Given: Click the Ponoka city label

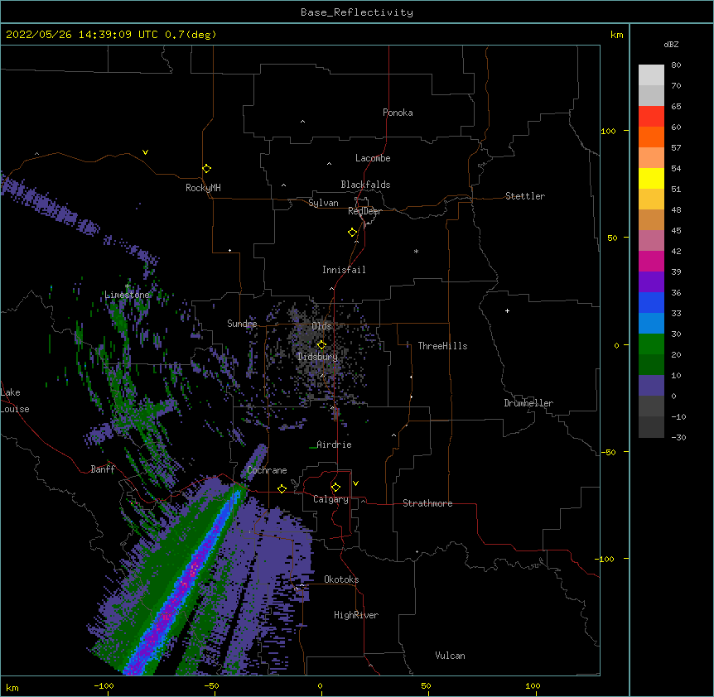Looking at the screenshot, I should pos(398,113).
